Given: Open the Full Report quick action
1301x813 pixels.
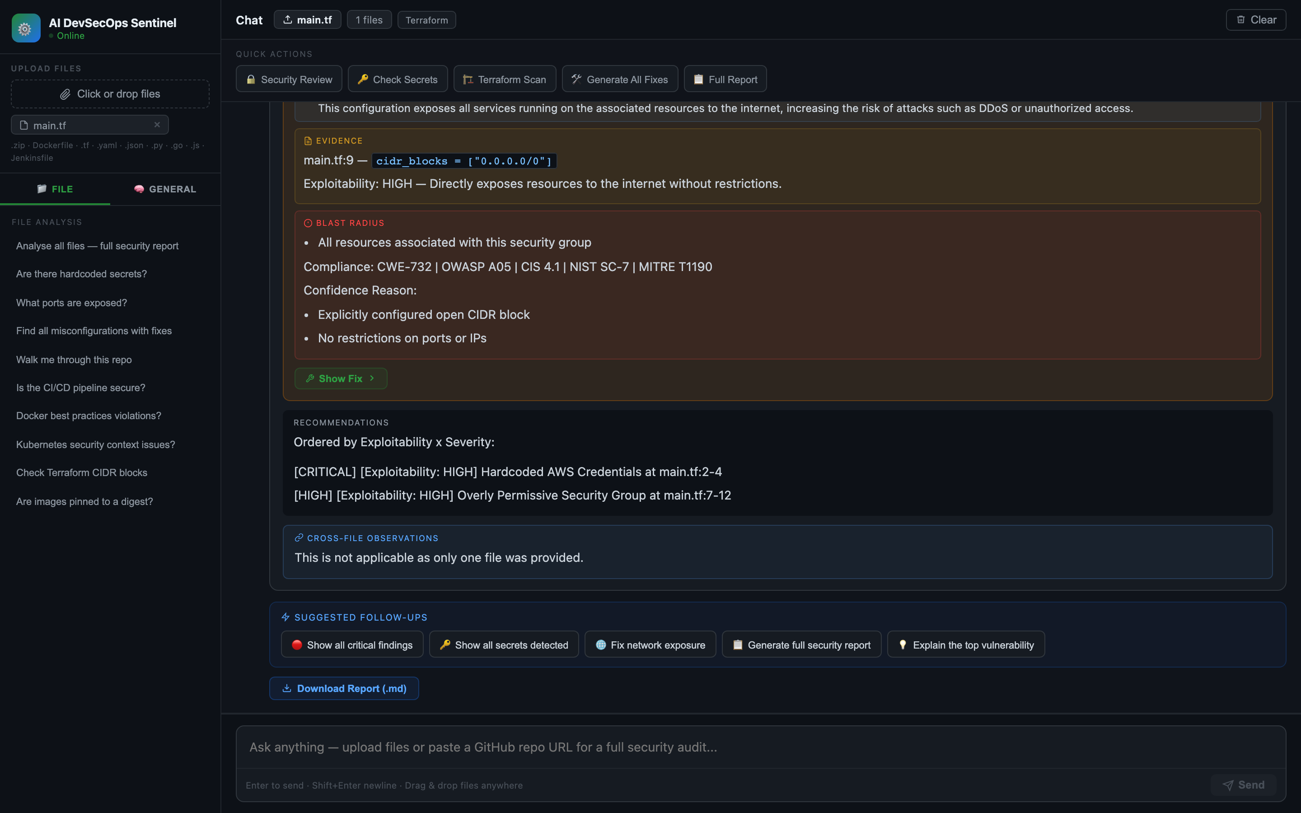Looking at the screenshot, I should 725,79.
